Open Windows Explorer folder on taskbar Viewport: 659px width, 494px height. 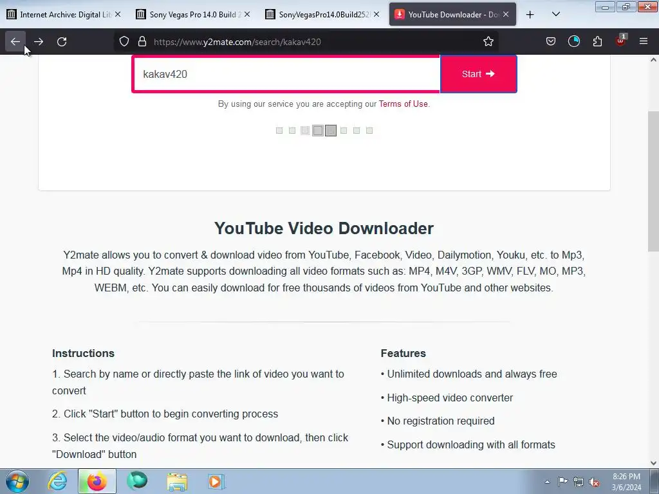pyautogui.click(x=177, y=481)
